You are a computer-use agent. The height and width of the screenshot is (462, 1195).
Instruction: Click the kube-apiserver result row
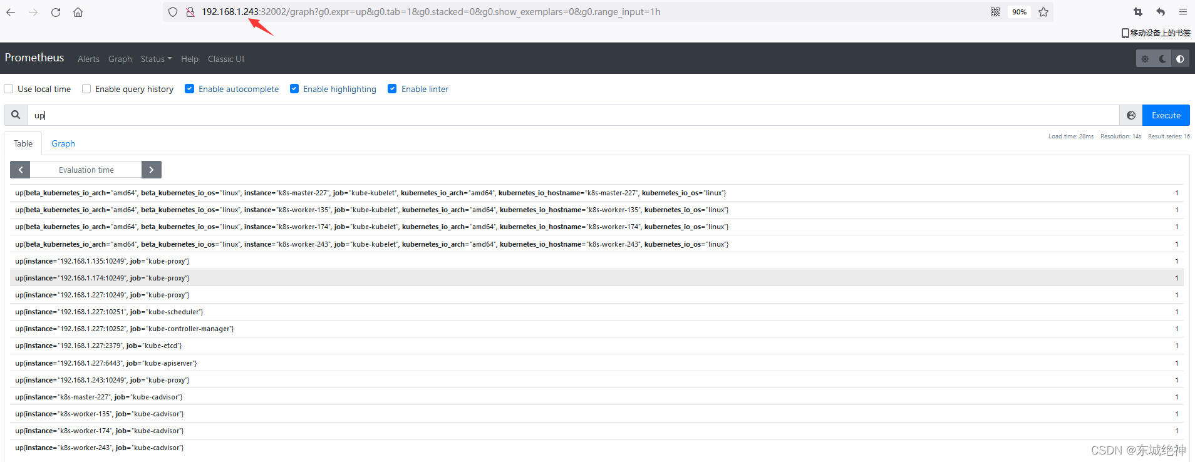tap(597, 363)
